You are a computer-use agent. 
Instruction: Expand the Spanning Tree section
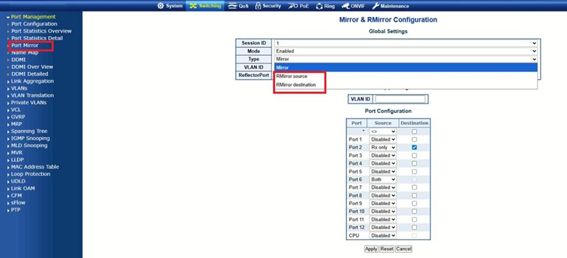pyautogui.click(x=29, y=131)
